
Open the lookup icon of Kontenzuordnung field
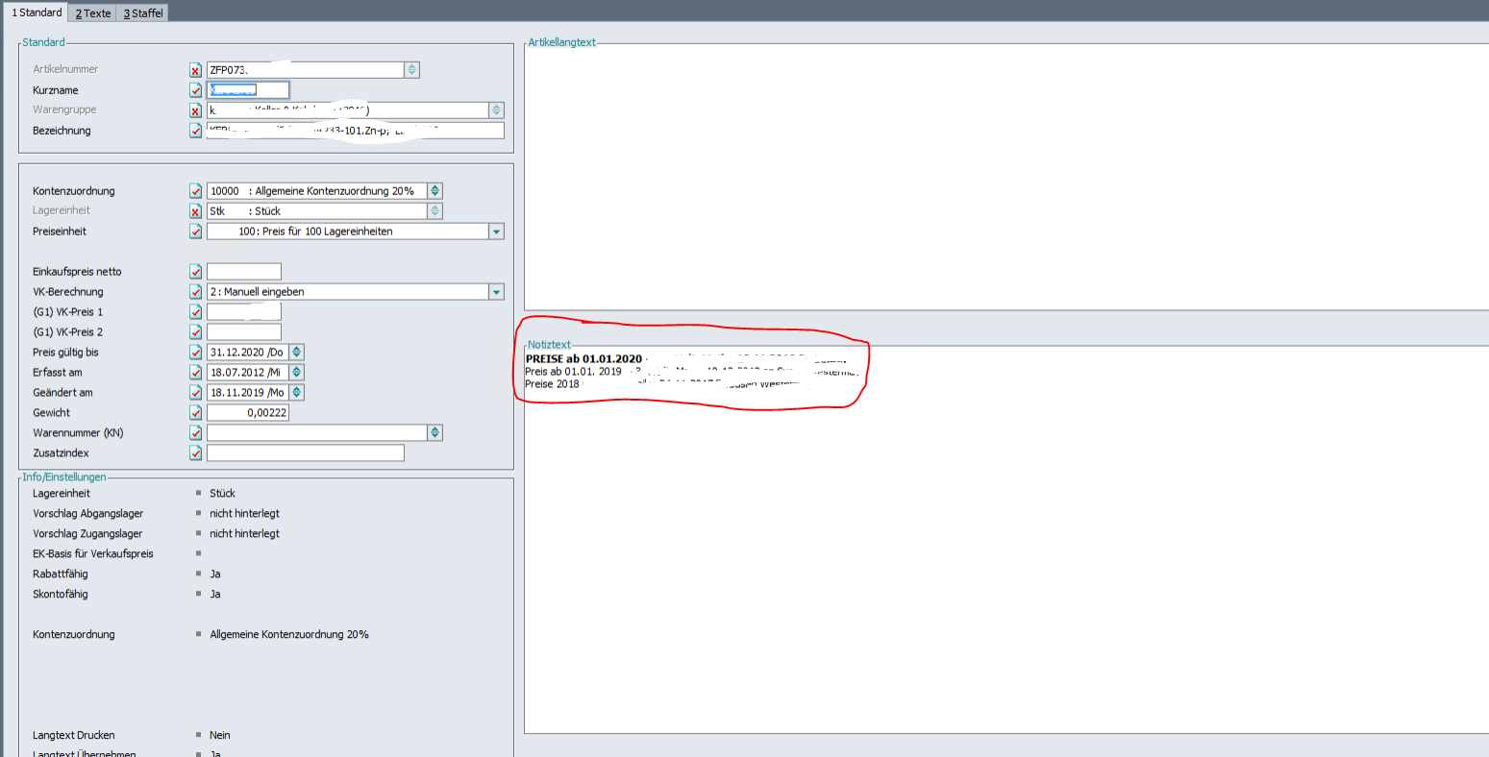(x=434, y=191)
